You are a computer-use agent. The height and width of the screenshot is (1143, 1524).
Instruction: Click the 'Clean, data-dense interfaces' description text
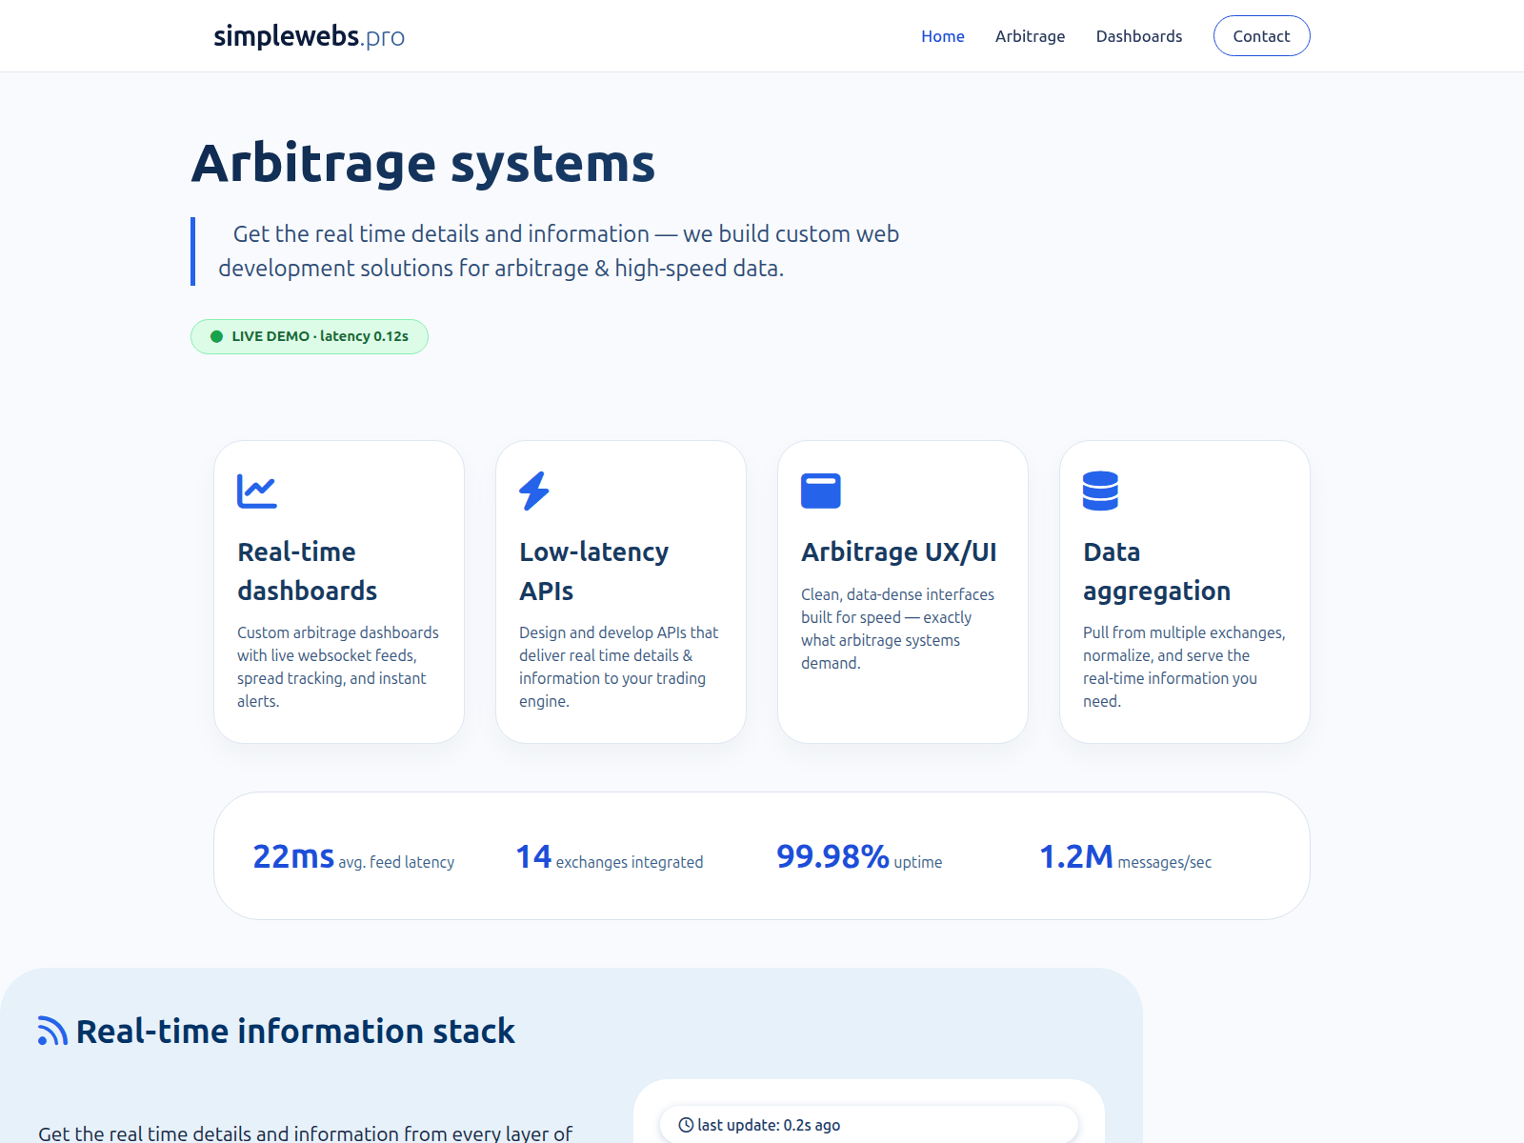tap(897, 629)
